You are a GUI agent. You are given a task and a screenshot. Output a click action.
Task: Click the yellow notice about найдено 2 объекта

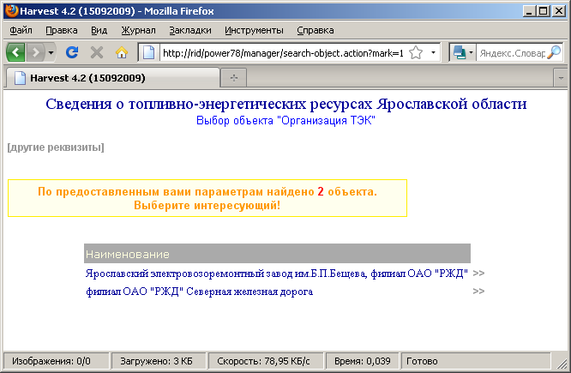207,198
